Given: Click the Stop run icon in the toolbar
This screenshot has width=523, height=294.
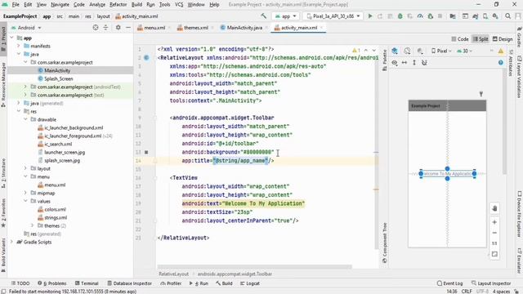Looking at the screenshot, I should pyautogui.click(x=440, y=16).
